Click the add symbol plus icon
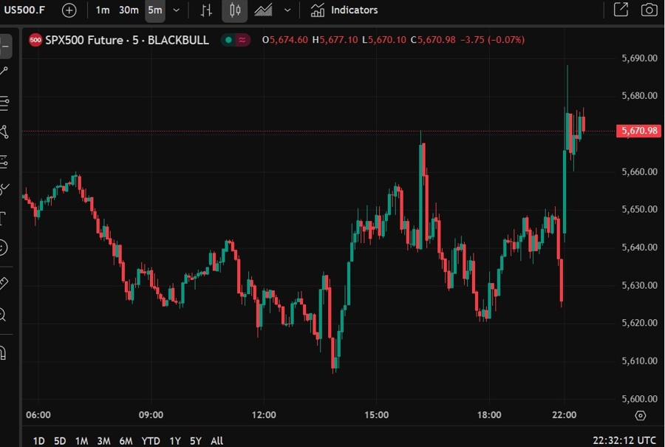 click(x=69, y=10)
